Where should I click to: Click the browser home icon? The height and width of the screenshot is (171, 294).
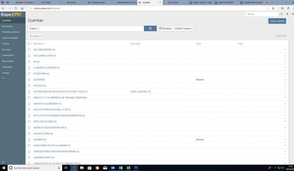[22, 8]
